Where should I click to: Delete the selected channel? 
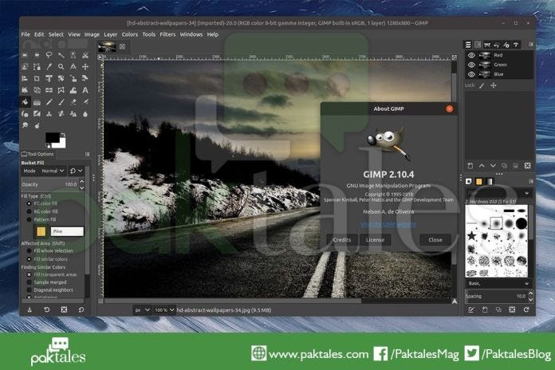point(527,166)
